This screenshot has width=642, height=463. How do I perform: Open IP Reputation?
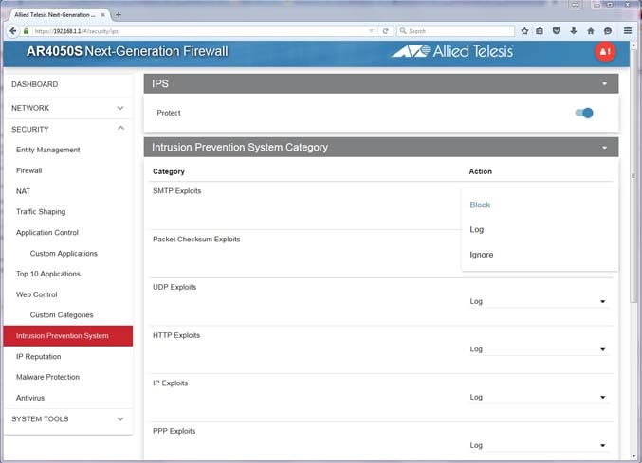39,357
